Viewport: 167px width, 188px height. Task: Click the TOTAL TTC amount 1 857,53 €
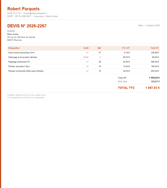(152, 88)
